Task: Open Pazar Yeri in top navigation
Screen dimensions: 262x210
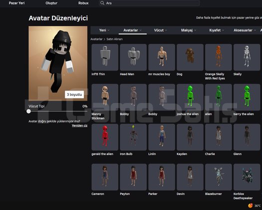Action: coord(16,3)
